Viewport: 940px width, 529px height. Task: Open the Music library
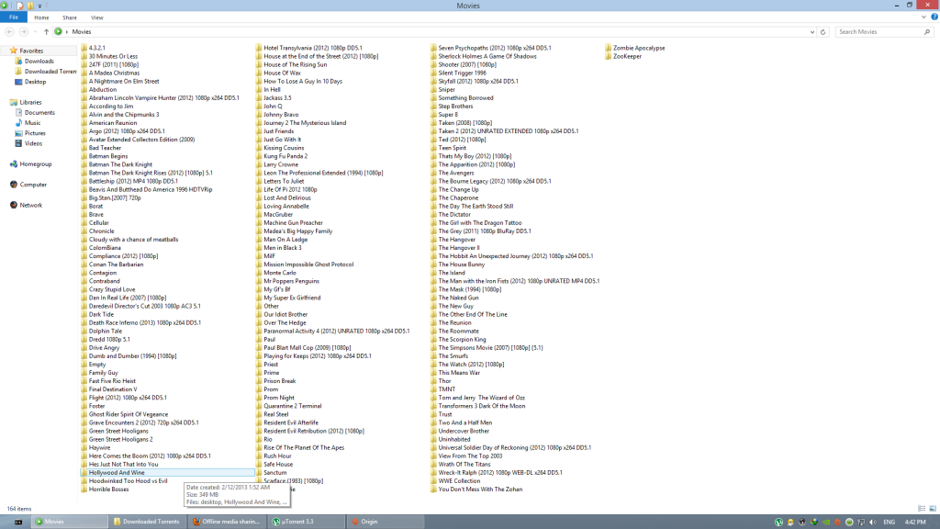coord(32,123)
